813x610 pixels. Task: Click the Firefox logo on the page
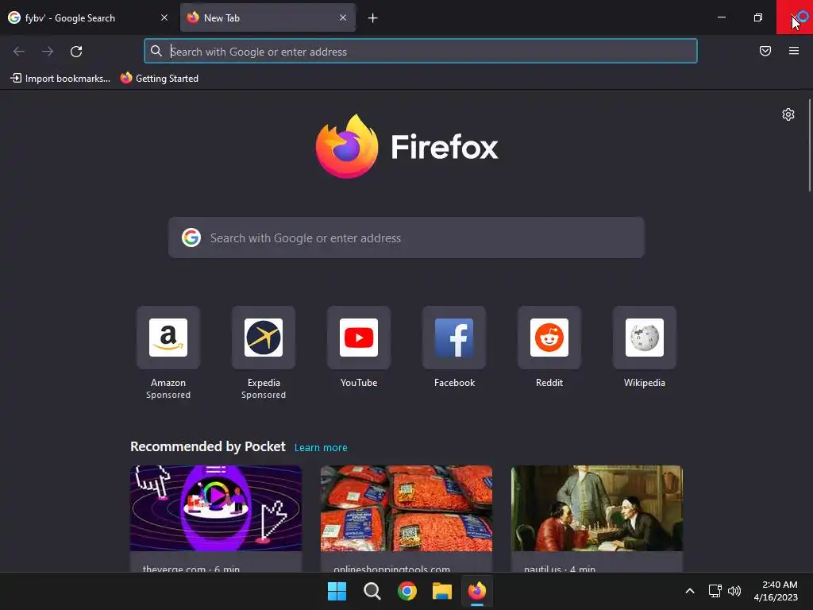coord(347,146)
